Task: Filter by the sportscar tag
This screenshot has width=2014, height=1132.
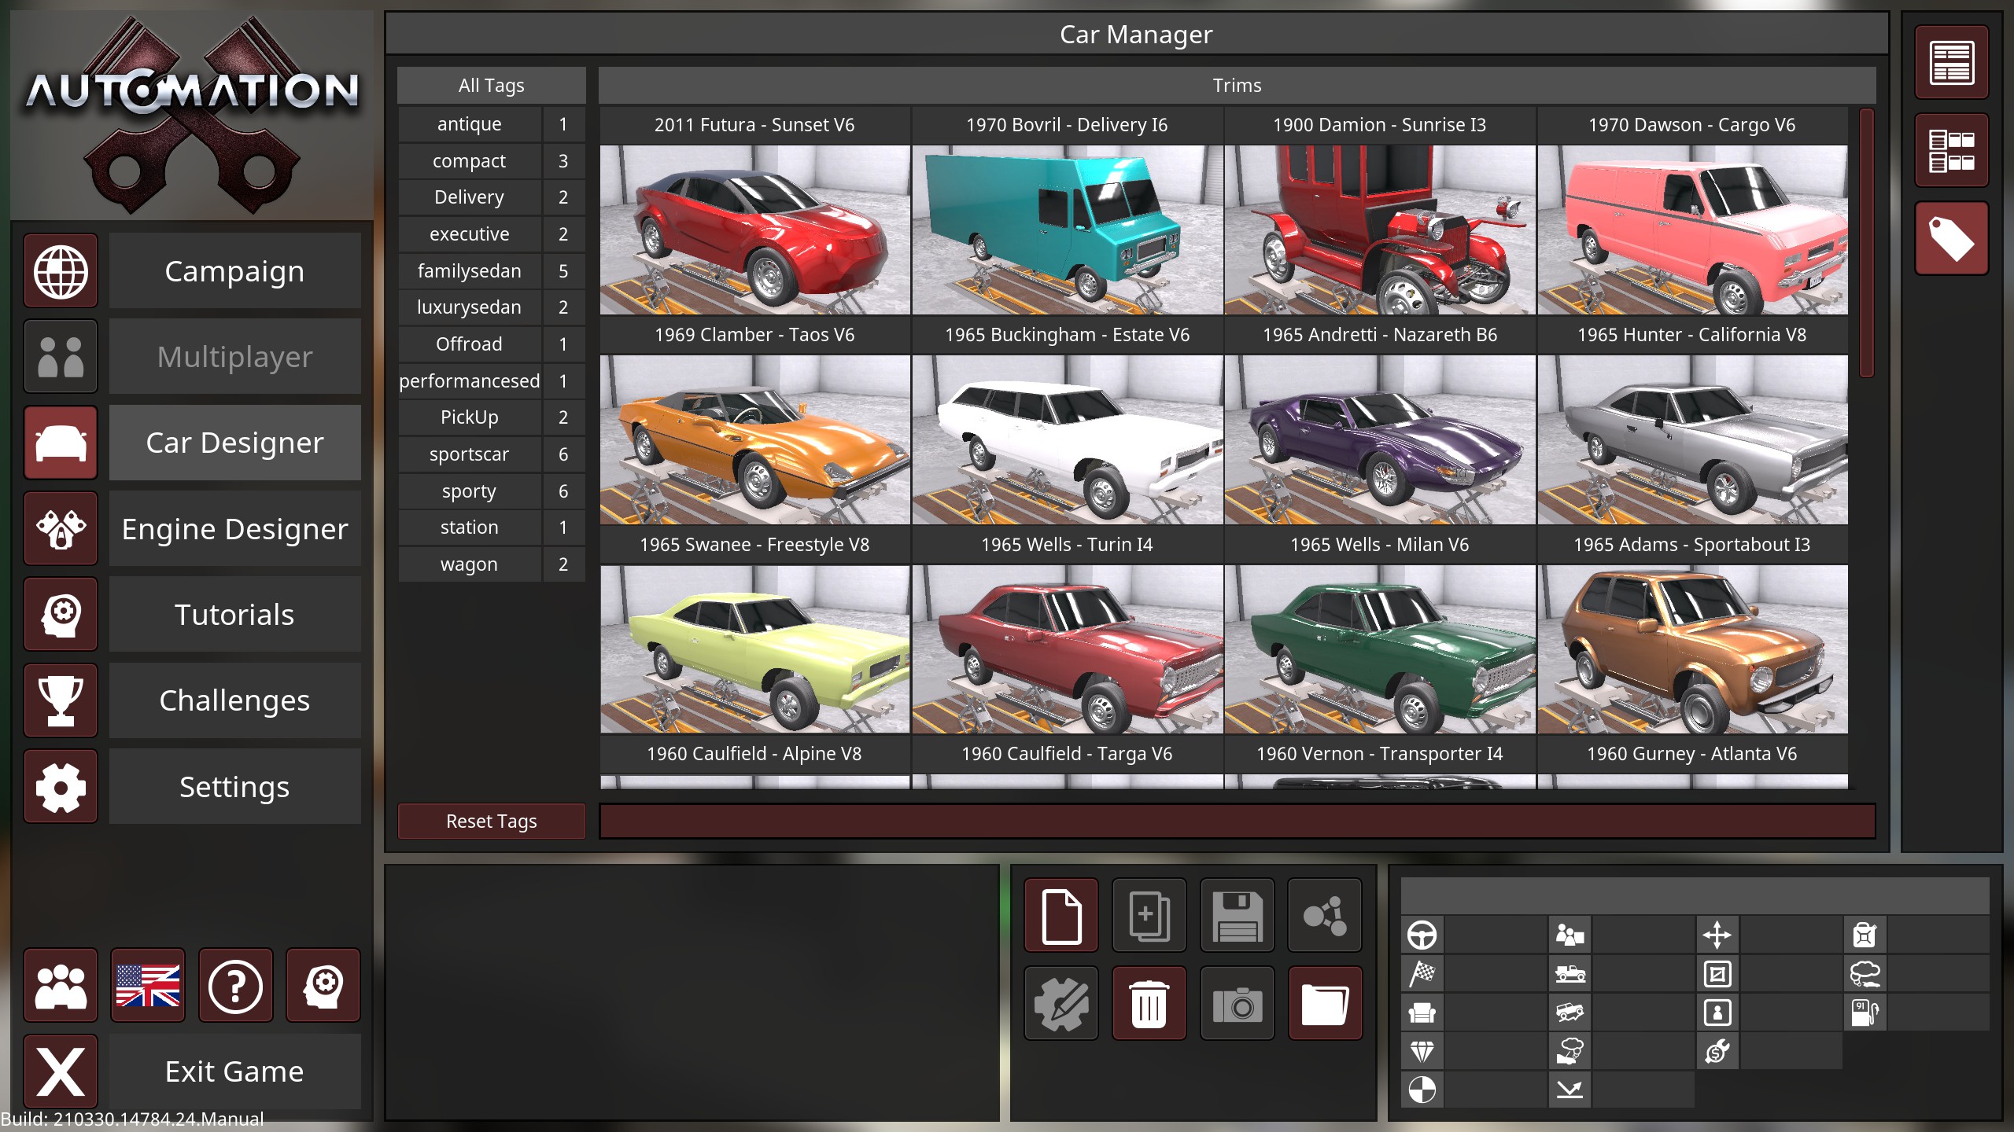Action: (x=469, y=454)
